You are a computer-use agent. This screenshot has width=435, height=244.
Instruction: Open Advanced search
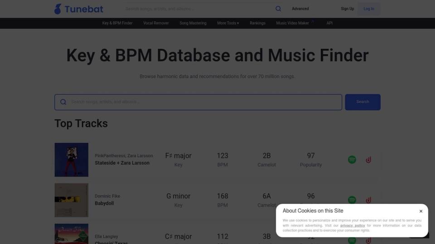[x=300, y=9]
